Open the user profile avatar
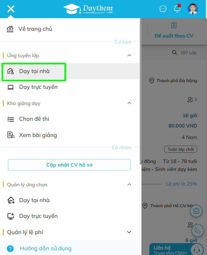 pos(193,9)
